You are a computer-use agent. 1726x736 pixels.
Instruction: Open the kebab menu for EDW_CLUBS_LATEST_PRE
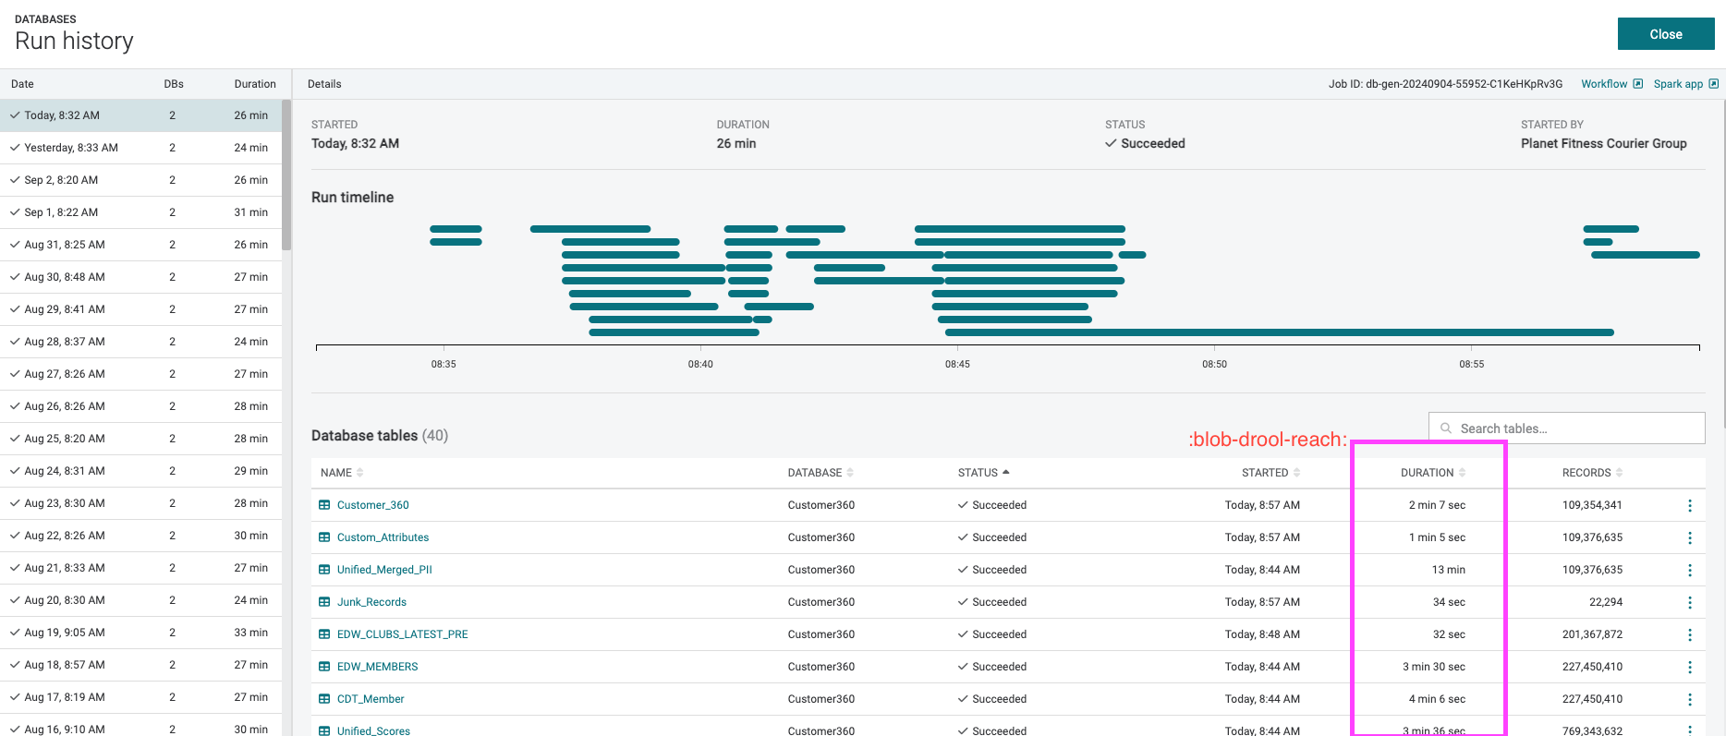(1690, 634)
